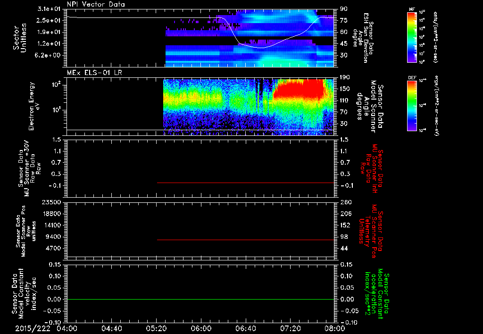Click the "Model Scanner Pos Raw unitless" axis label
The width and height of the screenshot is (483, 334).
click(26, 231)
